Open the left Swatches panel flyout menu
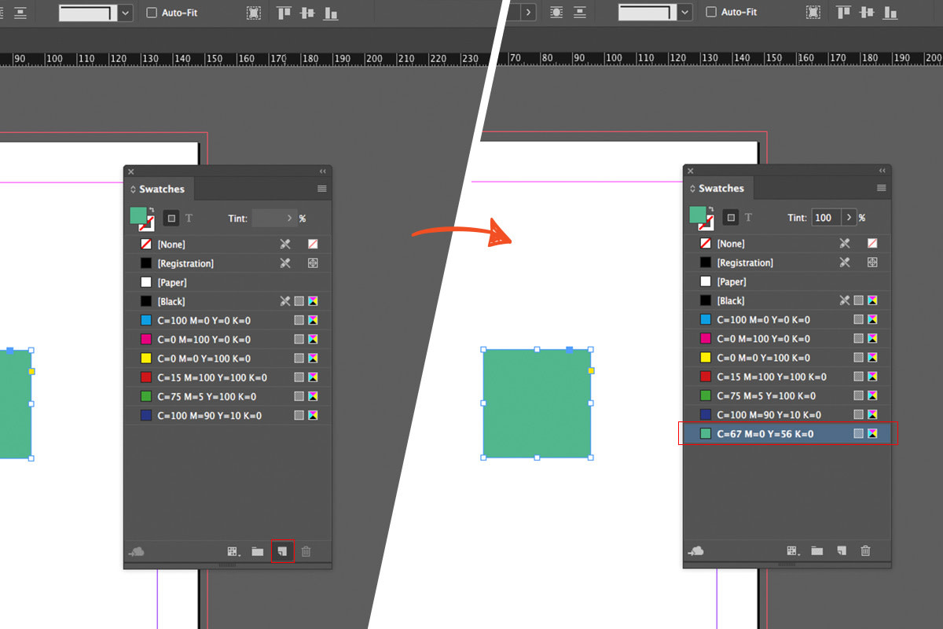The height and width of the screenshot is (629, 943). pyautogui.click(x=321, y=189)
